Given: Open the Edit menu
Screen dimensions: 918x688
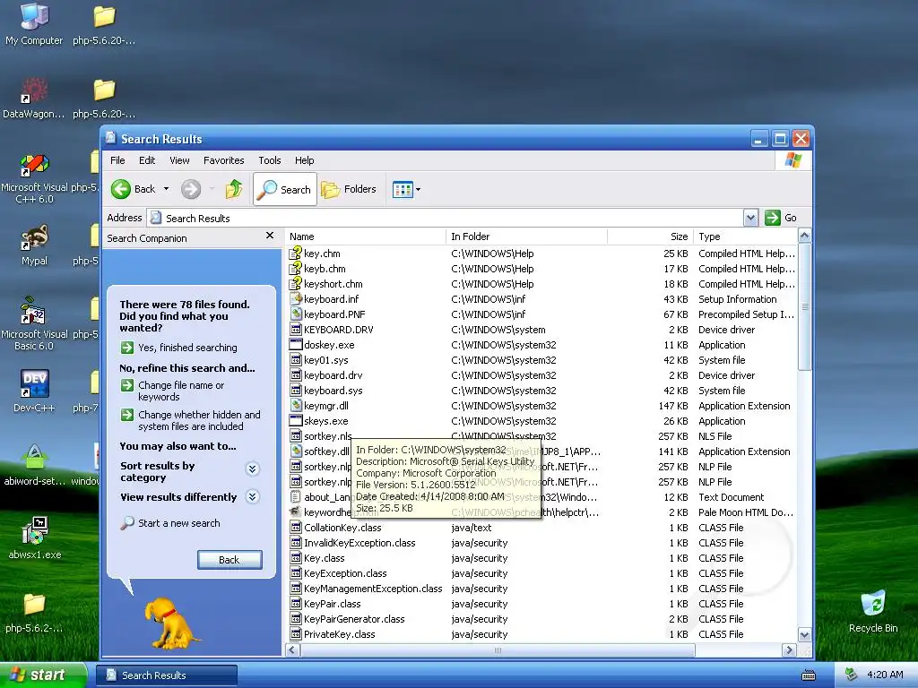Looking at the screenshot, I should (x=147, y=160).
